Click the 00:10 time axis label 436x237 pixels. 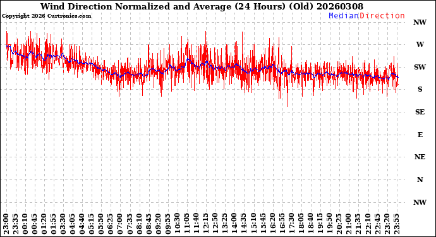coord(25,224)
